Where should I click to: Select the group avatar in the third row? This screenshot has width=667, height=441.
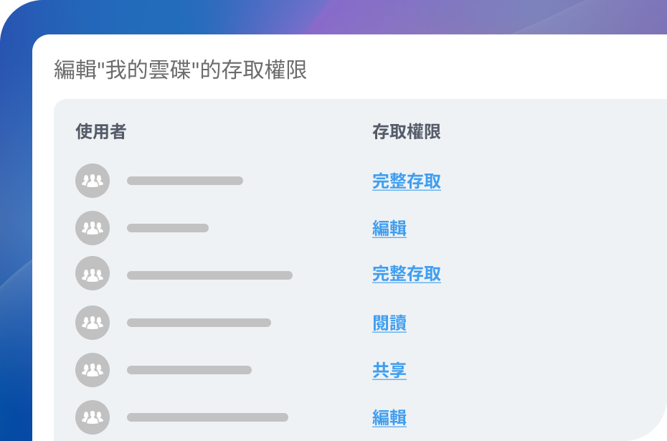(x=93, y=274)
